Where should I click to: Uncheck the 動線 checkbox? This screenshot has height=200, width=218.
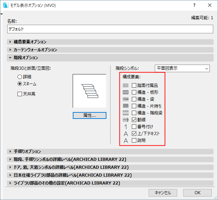coord(134,120)
